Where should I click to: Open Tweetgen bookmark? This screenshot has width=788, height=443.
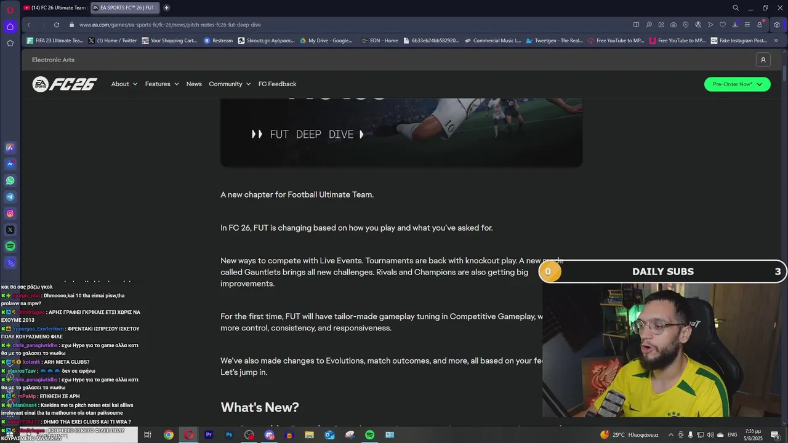[x=553, y=41]
